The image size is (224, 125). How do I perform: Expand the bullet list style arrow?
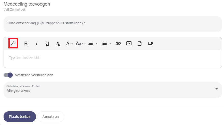[x=111, y=43]
